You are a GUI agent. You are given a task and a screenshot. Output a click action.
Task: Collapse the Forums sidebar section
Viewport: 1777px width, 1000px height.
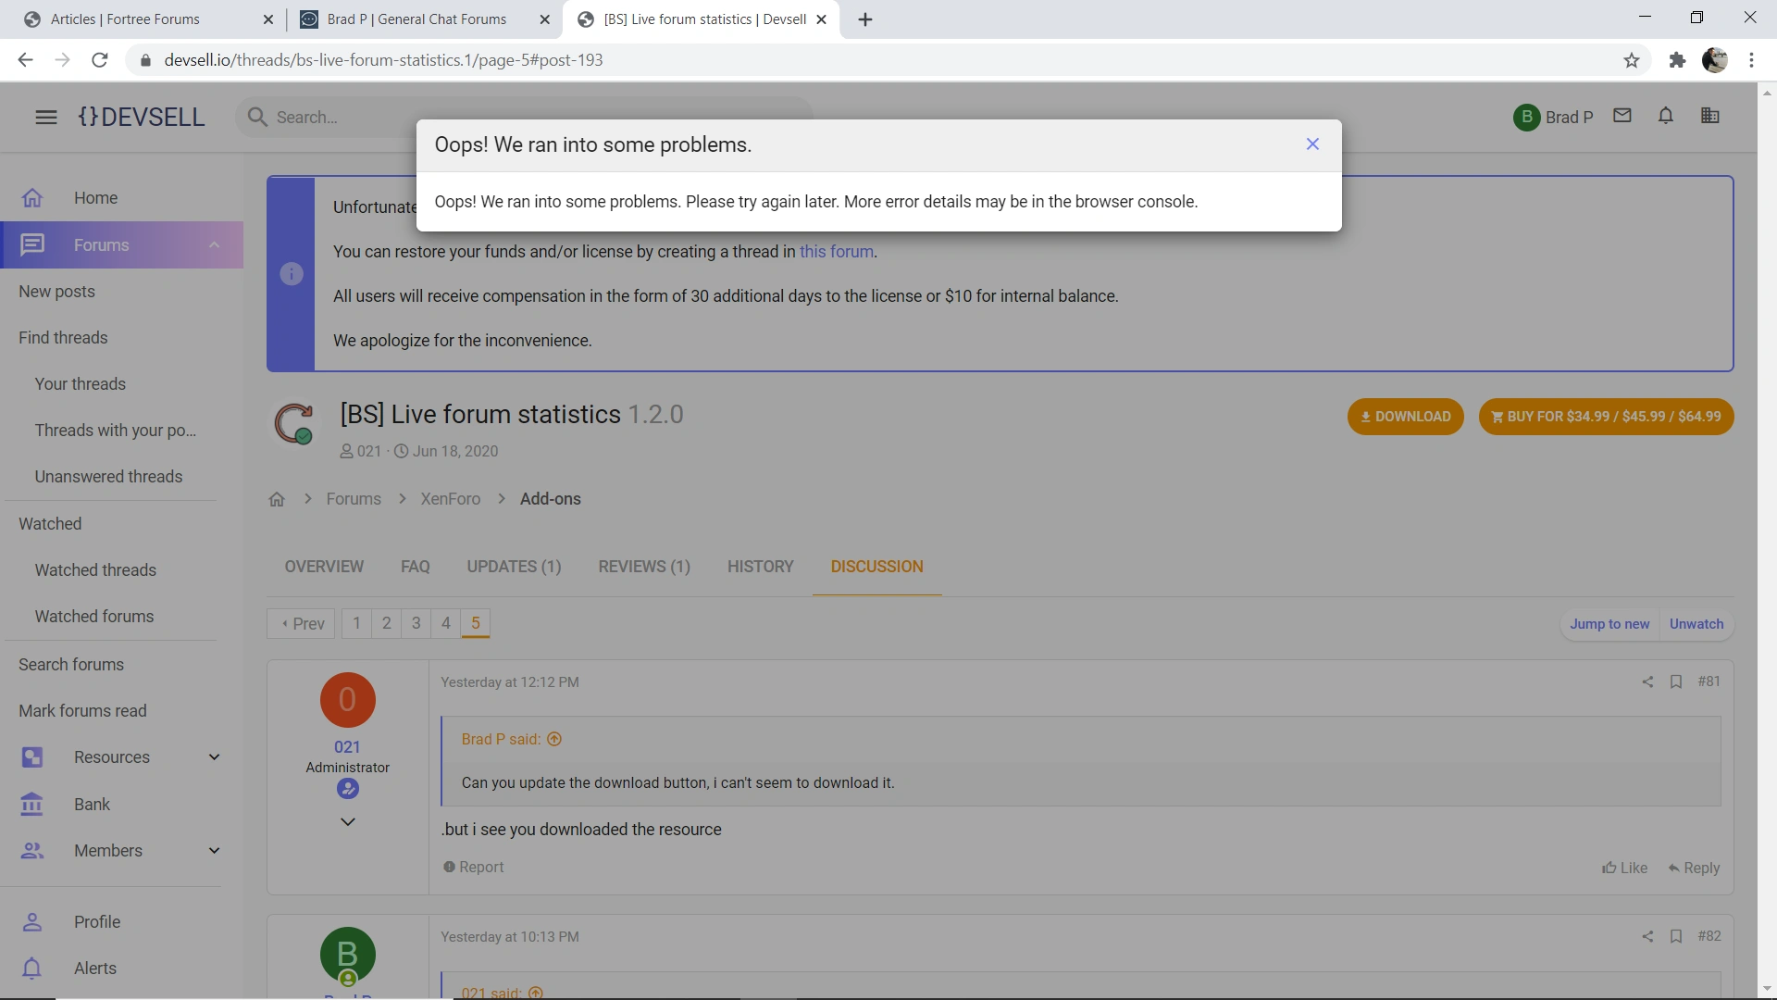[214, 245]
